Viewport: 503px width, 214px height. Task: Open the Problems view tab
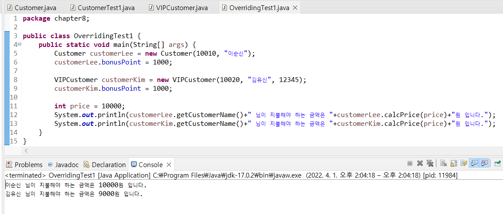pos(25,165)
